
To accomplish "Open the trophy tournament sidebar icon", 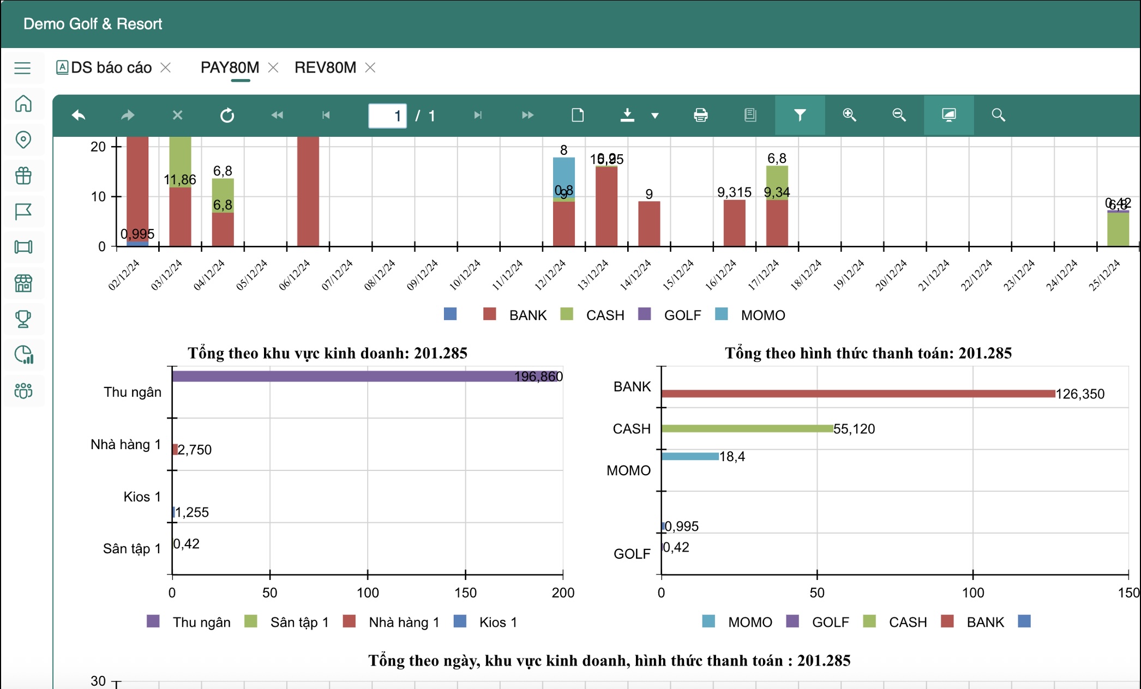I will (23, 319).
